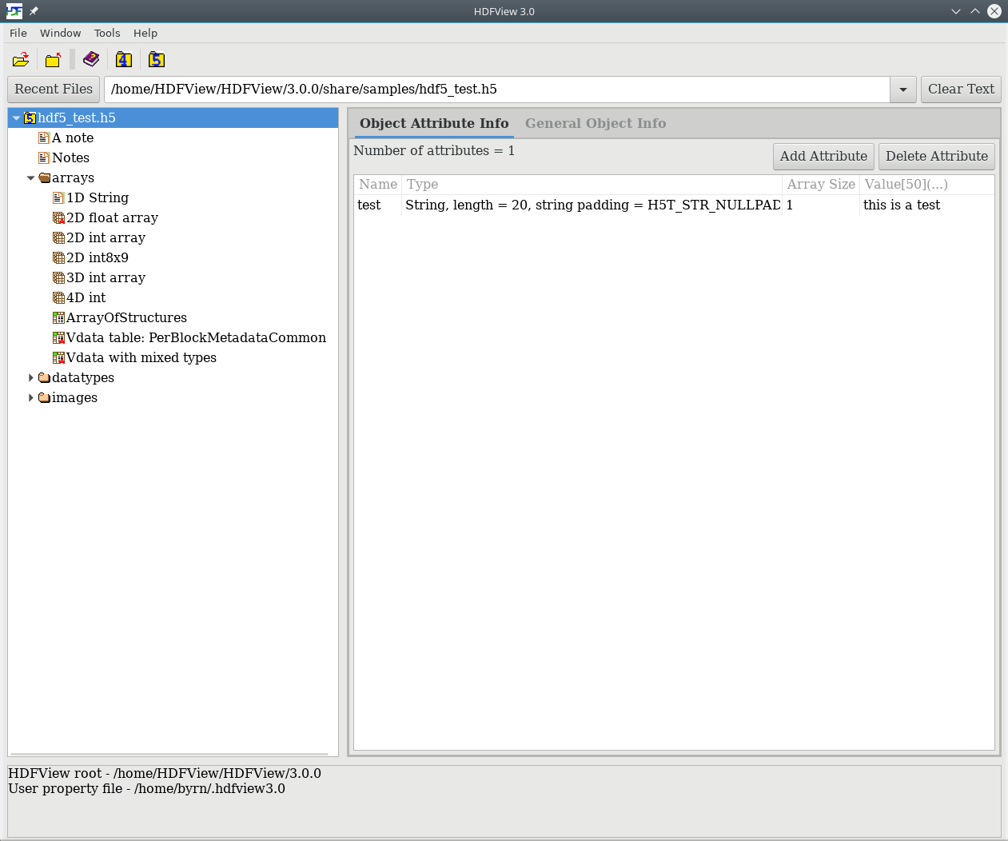Click the ArrayOfStructures table icon

click(x=58, y=317)
